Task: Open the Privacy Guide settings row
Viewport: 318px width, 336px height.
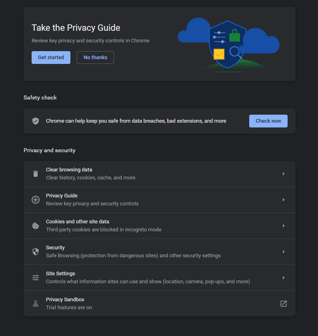Action: coord(160,199)
